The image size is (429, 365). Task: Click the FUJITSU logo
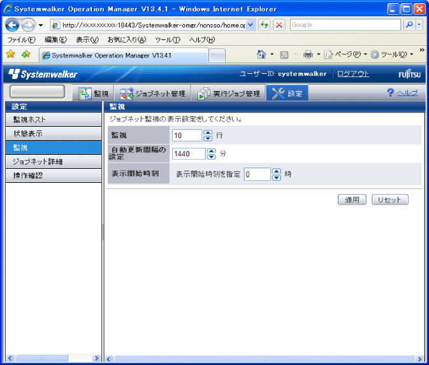coord(409,74)
